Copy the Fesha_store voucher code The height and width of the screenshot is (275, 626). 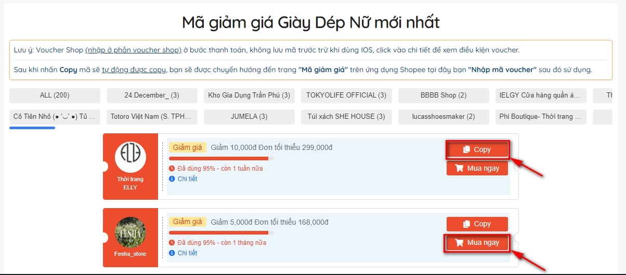(477, 224)
